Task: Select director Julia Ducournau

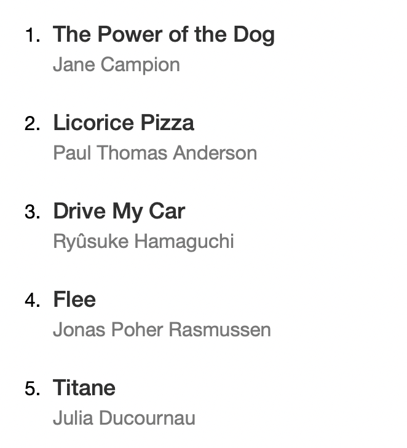Action: coord(124,418)
